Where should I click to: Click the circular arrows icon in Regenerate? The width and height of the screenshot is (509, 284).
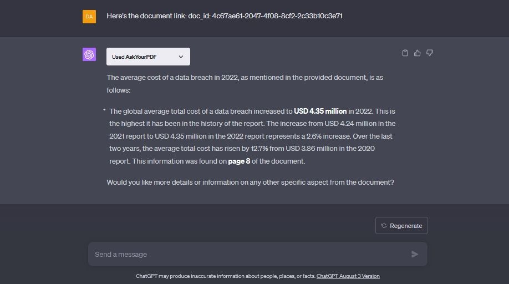tap(384, 226)
